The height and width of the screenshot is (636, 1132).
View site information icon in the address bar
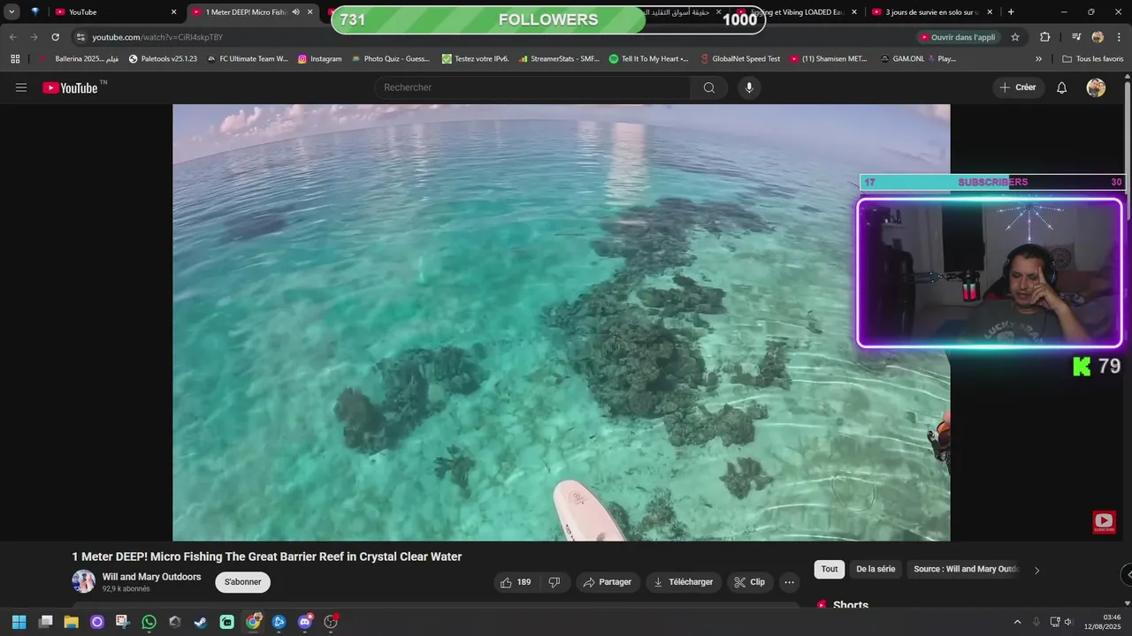click(x=80, y=37)
